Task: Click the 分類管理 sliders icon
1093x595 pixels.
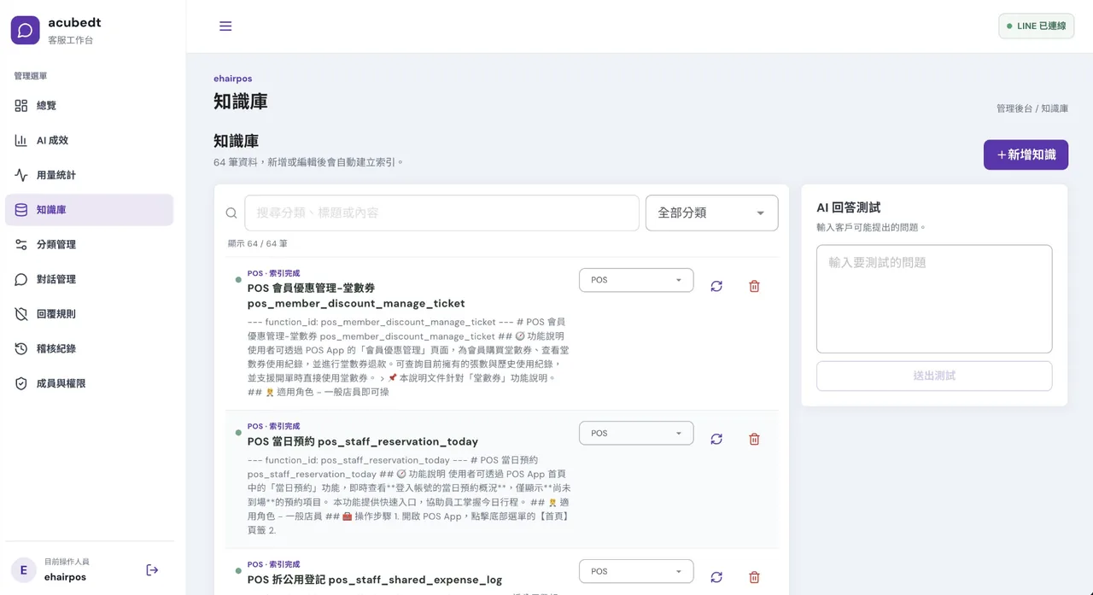Action: pos(21,245)
